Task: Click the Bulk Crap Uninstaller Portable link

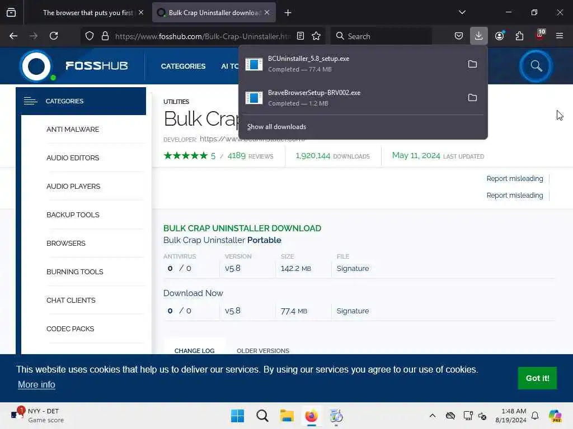Action: (x=222, y=240)
